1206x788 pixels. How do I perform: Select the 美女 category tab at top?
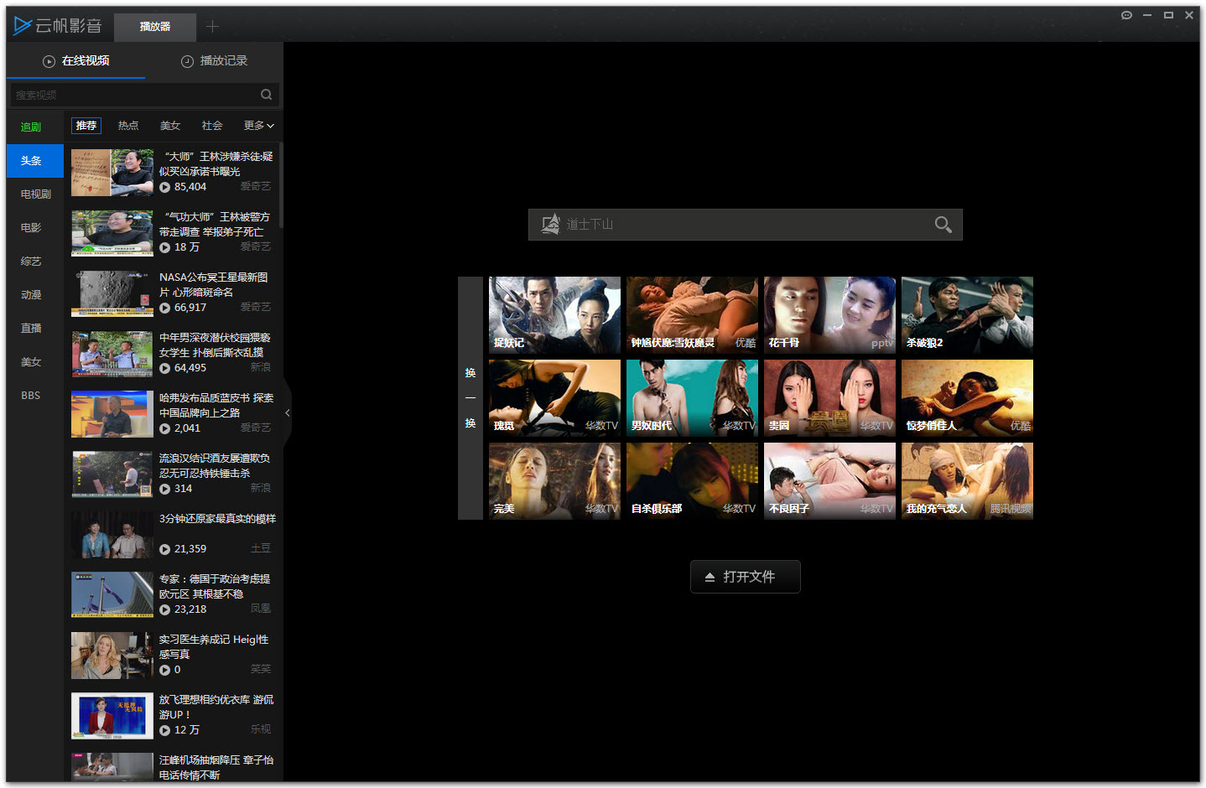170,126
